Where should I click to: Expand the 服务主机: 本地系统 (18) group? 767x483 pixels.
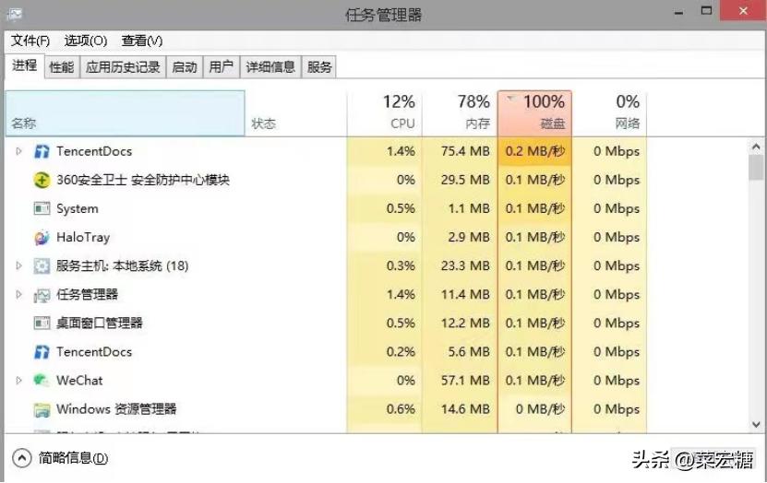pos(18,265)
